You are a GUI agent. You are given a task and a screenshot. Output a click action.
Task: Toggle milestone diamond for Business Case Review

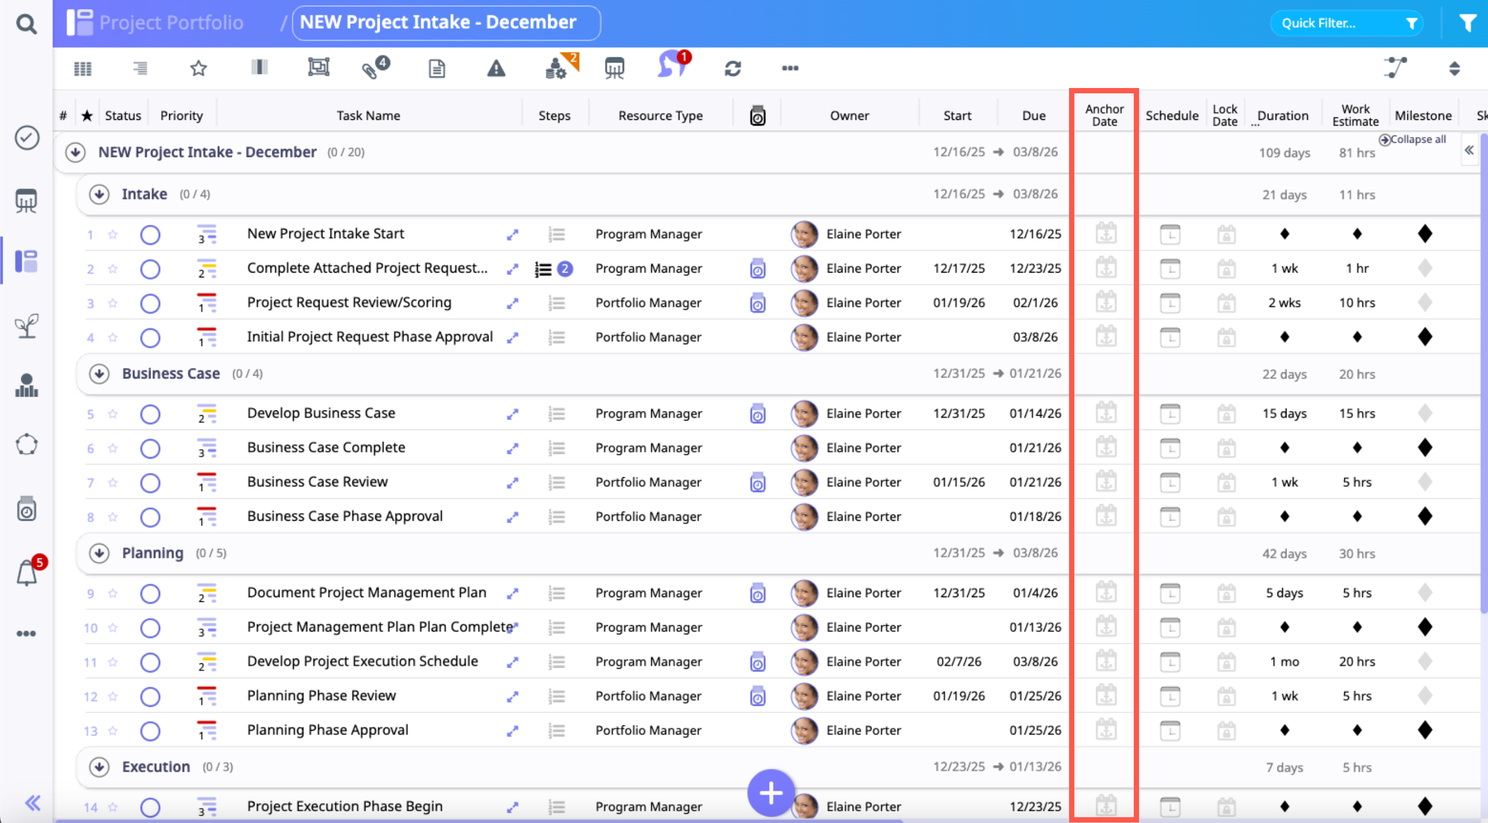[1424, 482]
